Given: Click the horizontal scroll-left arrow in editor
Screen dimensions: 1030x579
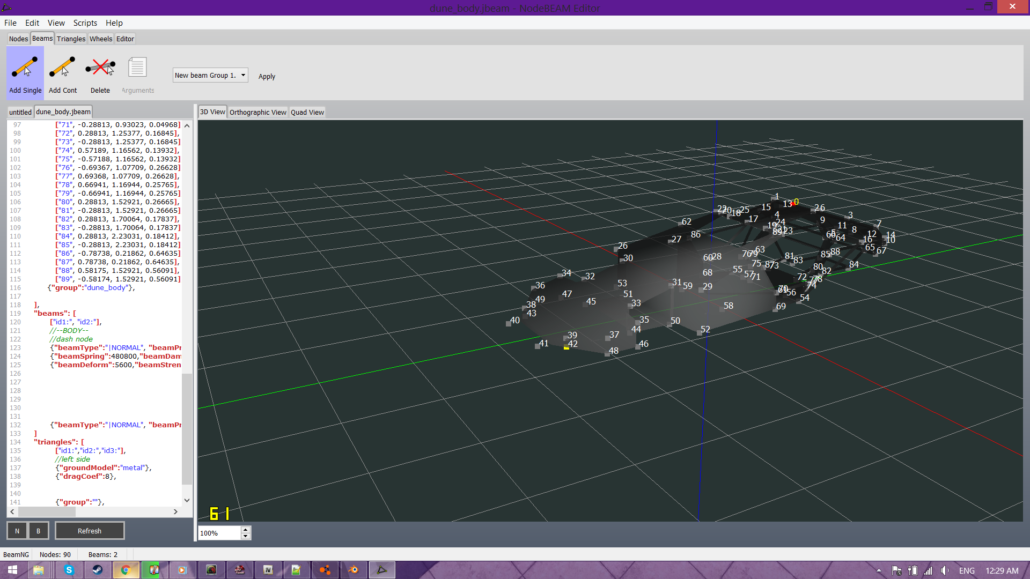Looking at the screenshot, I should tap(12, 511).
